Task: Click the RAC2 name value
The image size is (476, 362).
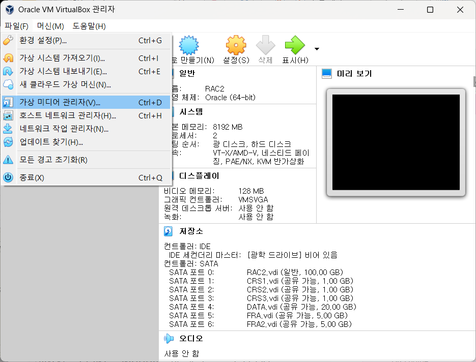Action: pos(215,89)
